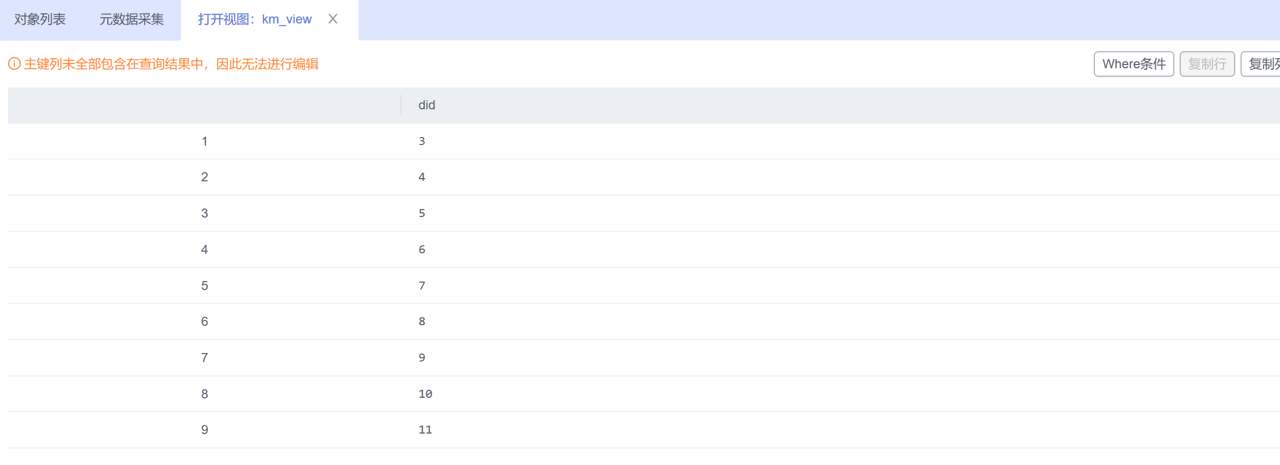Close the km_view tab
The width and height of the screenshot is (1280, 465).
333,19
